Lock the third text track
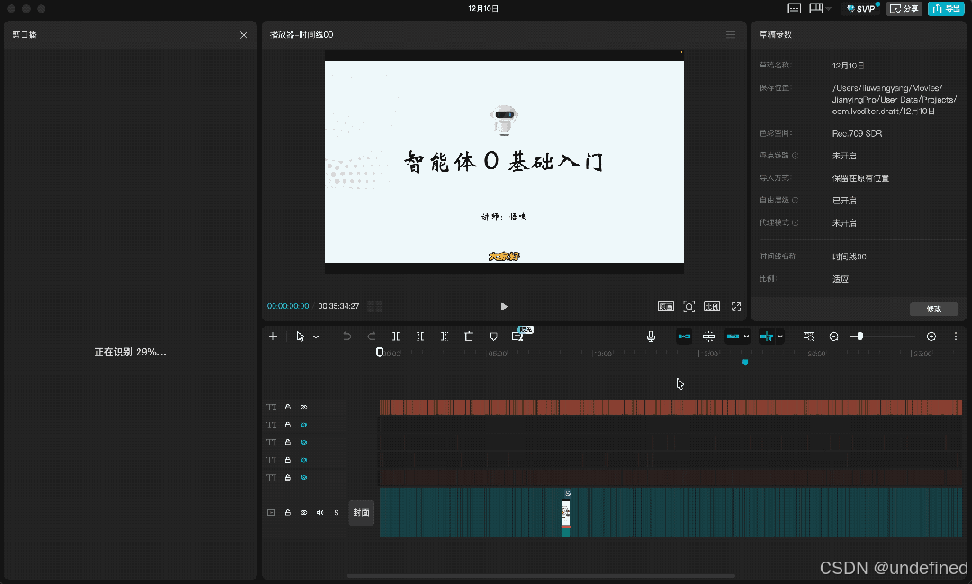The width and height of the screenshot is (972, 584). (x=288, y=442)
